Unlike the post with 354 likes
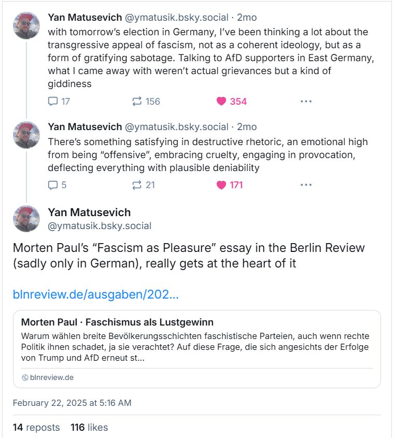The height and width of the screenshot is (438, 394). point(231,101)
